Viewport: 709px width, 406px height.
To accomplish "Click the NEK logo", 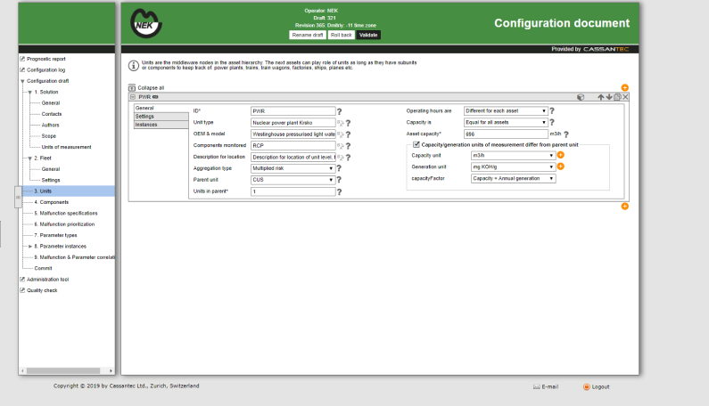I will click(x=146, y=23).
